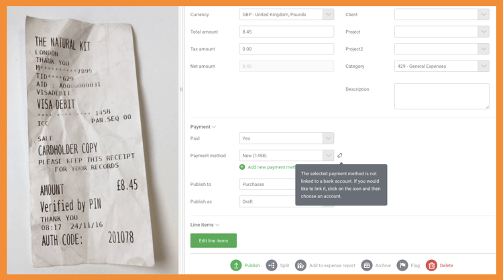Image resolution: width=503 pixels, height=280 pixels.
Task: Click the green Publish arrow icon
Action: click(x=236, y=265)
